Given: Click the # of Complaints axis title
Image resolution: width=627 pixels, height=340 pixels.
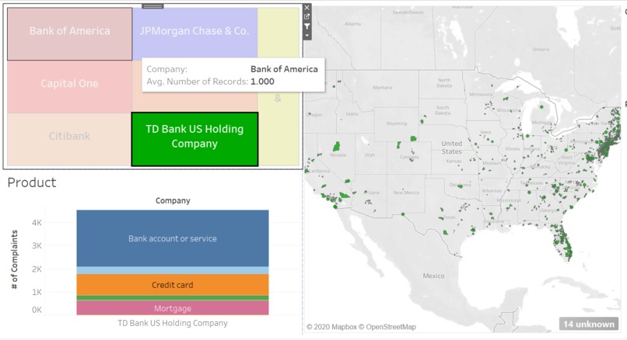Looking at the screenshot, I should point(15,259).
